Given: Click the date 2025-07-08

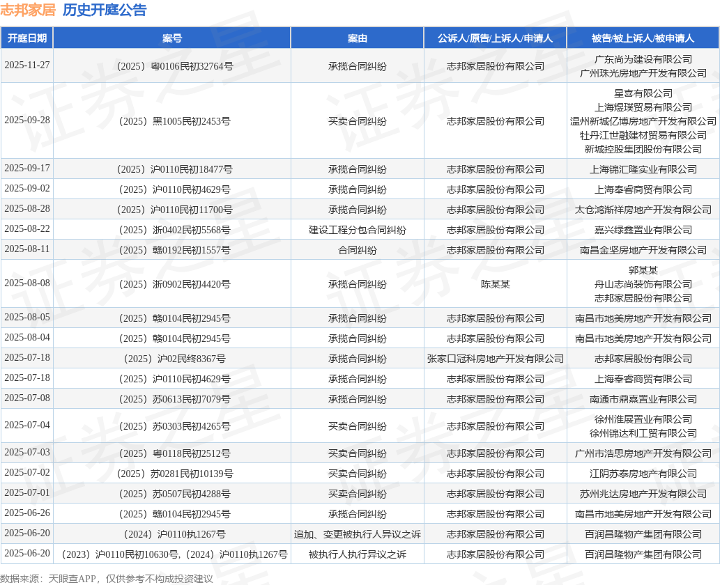Looking at the screenshot, I should (x=27, y=398).
